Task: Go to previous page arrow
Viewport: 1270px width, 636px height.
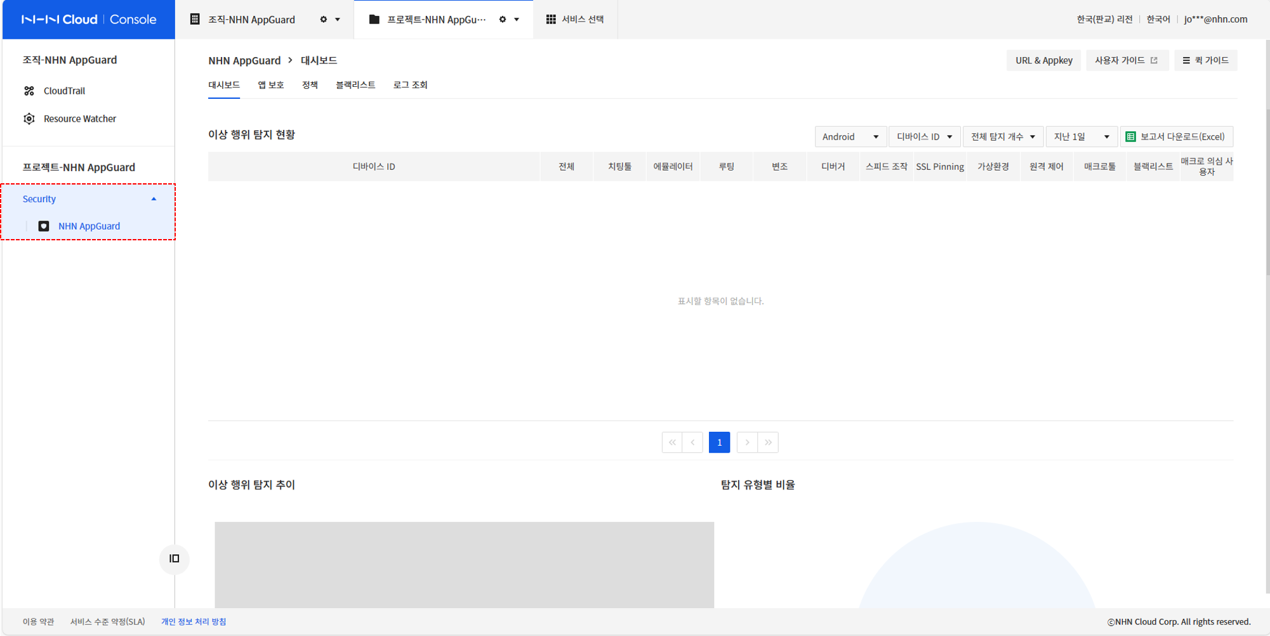Action: [692, 443]
